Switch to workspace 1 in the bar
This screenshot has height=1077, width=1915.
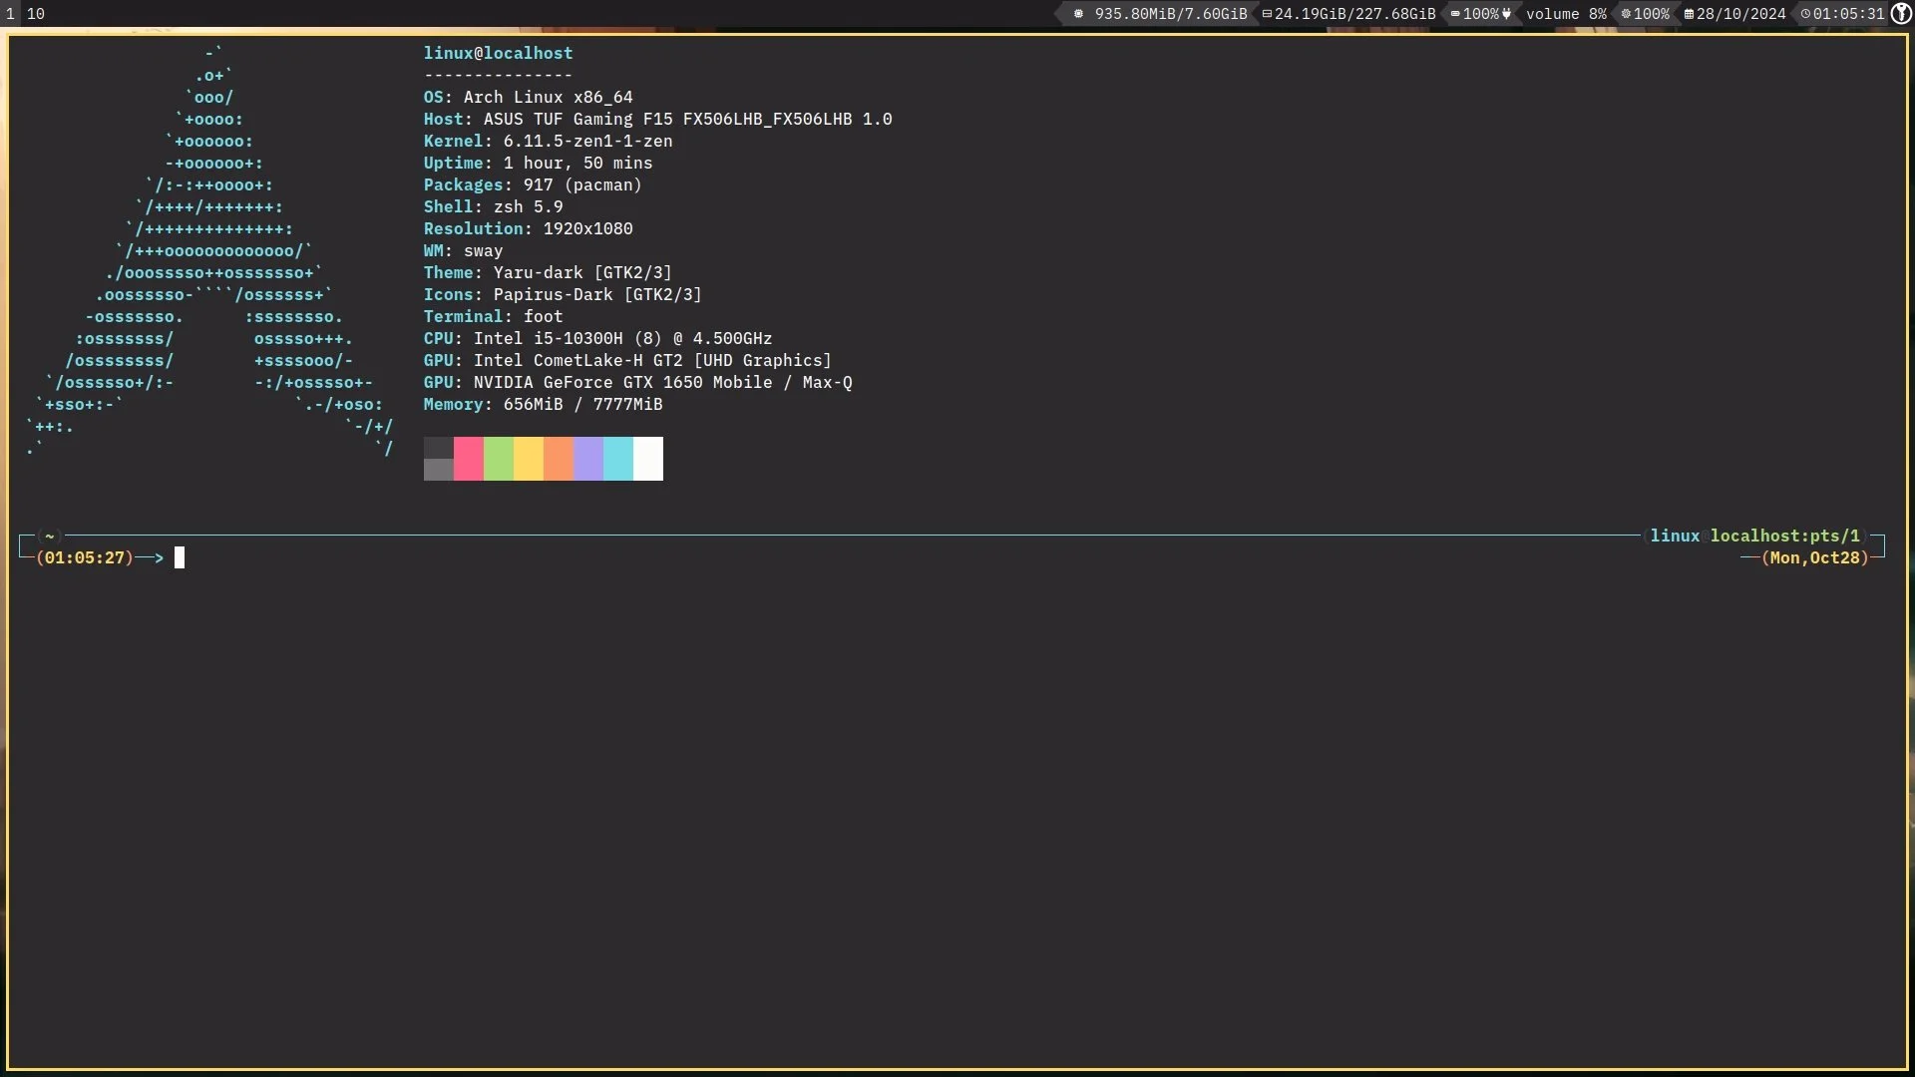click(10, 13)
